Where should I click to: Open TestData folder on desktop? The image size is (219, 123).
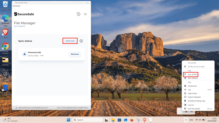click(x=5, y=61)
